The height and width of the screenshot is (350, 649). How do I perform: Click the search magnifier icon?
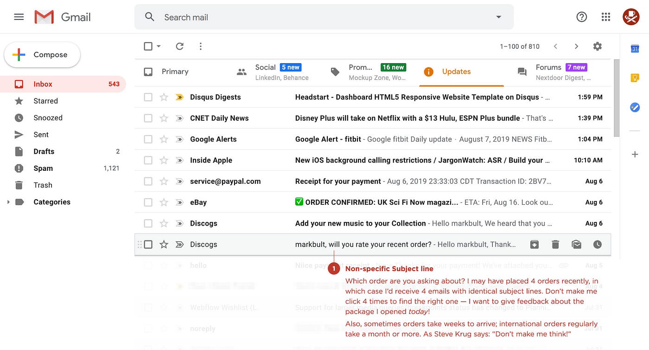[150, 17]
